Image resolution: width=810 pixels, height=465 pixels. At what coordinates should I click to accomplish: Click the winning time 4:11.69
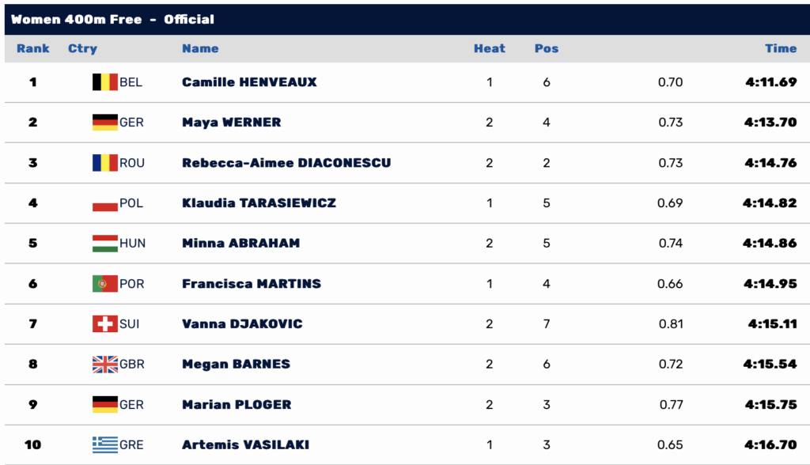coord(770,82)
